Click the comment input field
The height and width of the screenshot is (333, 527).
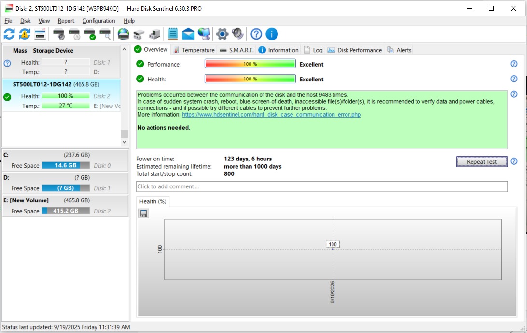pyautogui.click(x=321, y=186)
